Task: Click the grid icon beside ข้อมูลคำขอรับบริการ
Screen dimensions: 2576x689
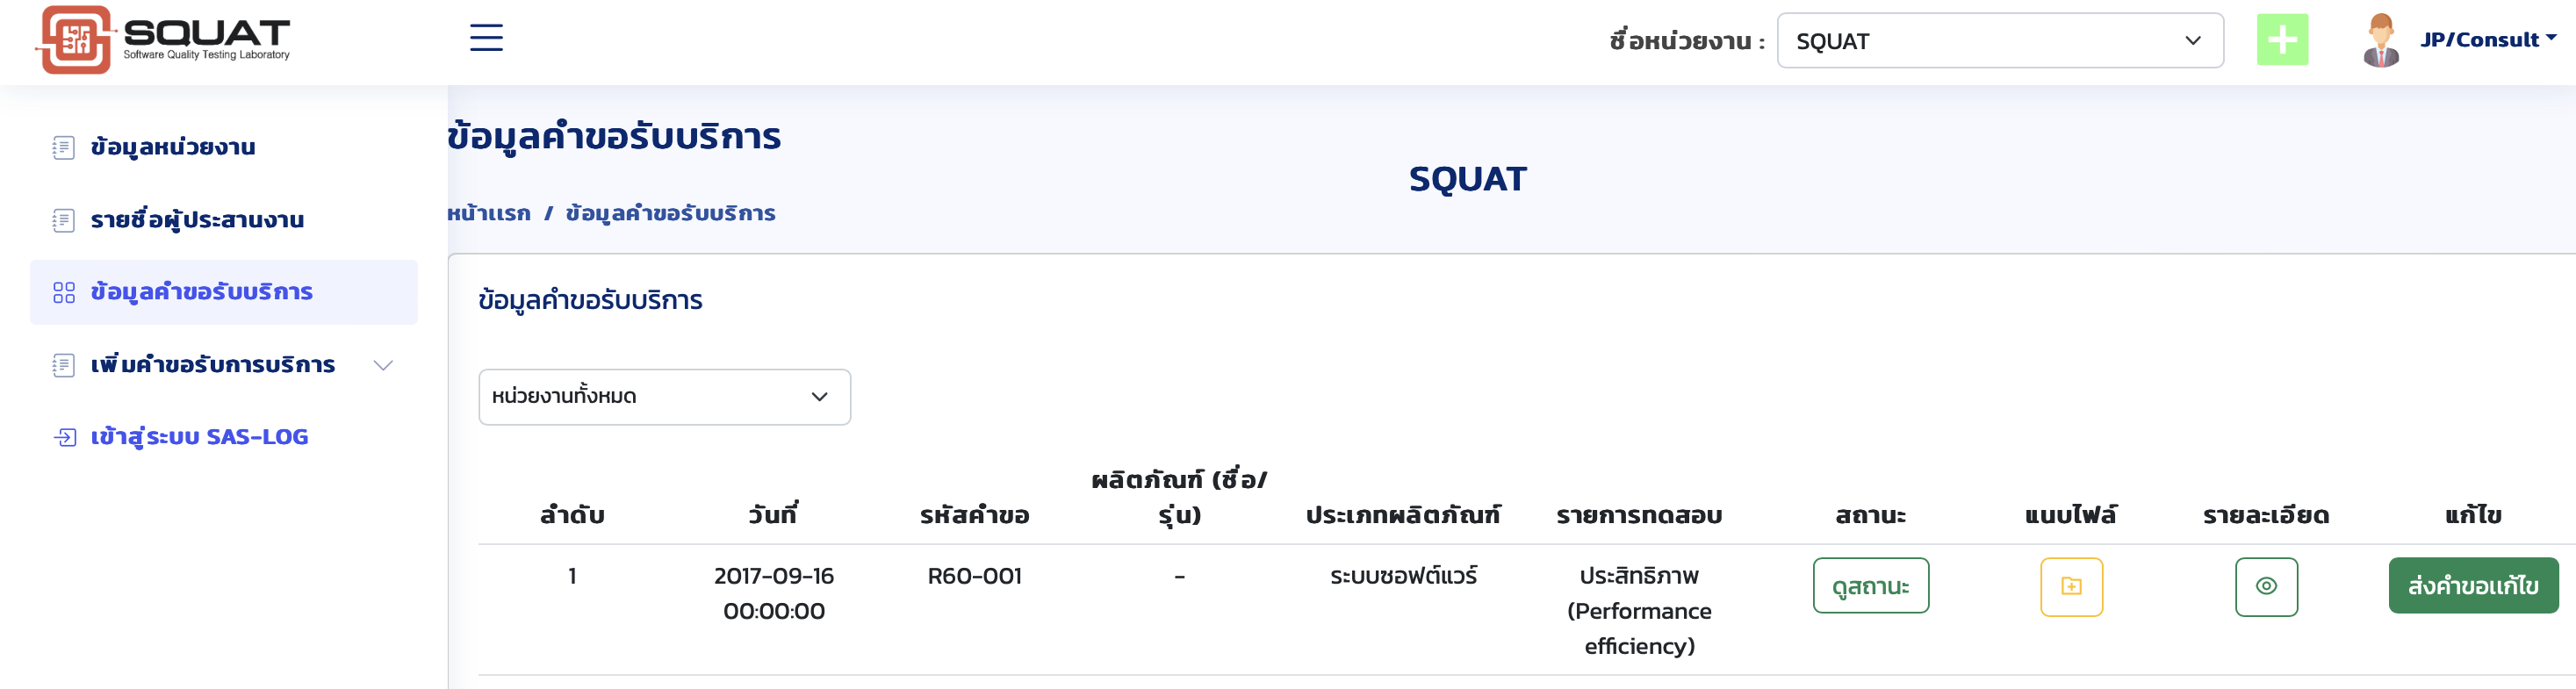Action: (x=64, y=292)
